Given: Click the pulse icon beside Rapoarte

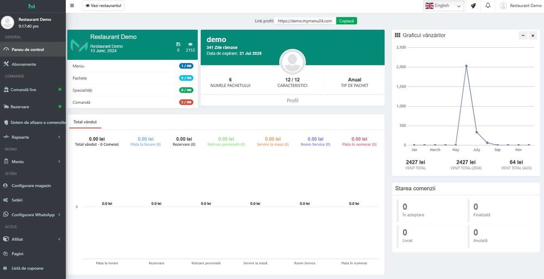Looking at the screenshot, I should point(6,137).
